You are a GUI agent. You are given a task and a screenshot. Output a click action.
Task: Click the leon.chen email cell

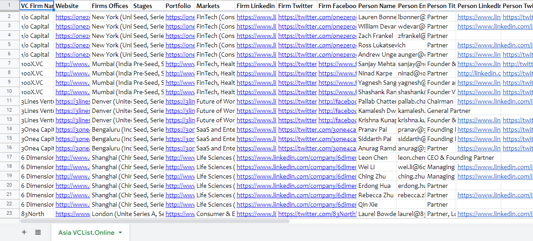411,158
